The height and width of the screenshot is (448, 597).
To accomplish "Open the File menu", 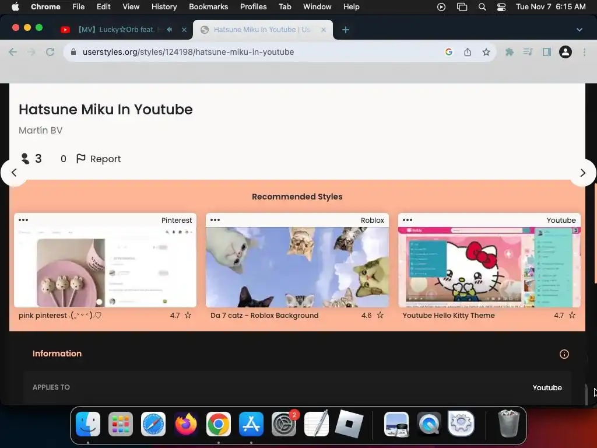I will tap(79, 7).
